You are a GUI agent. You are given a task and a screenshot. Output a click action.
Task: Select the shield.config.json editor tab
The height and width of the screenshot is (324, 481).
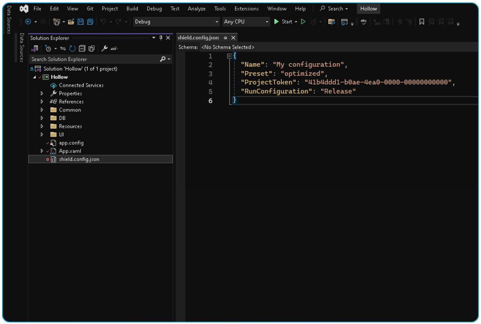point(198,37)
